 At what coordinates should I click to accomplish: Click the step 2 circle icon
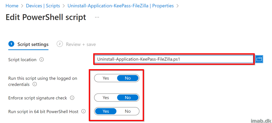60,44
